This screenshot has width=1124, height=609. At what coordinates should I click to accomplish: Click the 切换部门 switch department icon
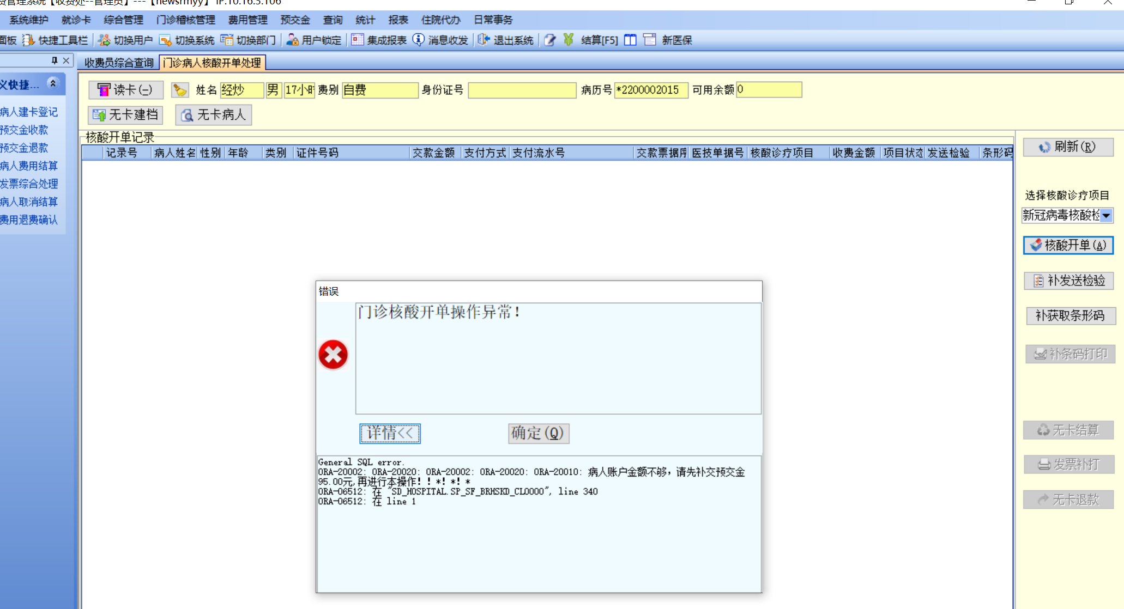coord(227,40)
